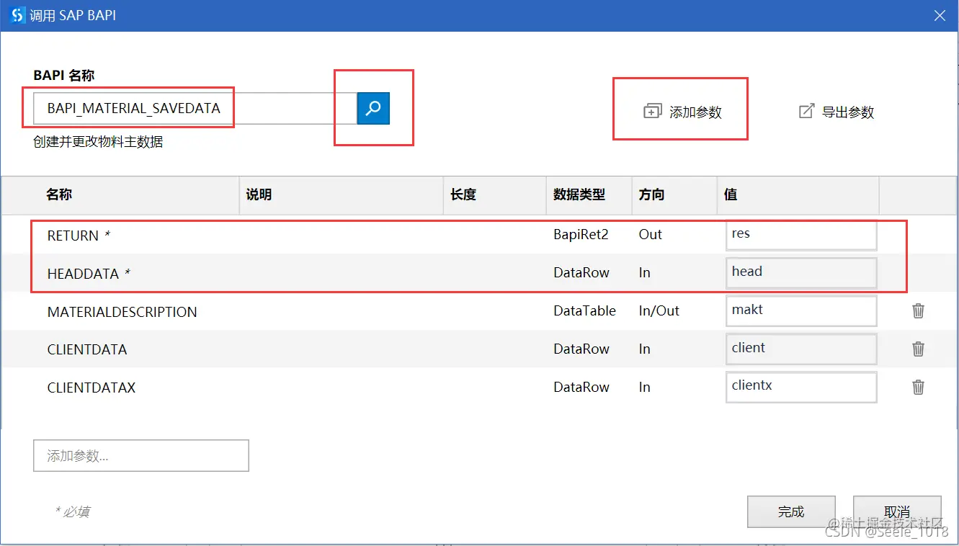Click the 添加参数 label text
959x546 pixels.
pyautogui.click(x=695, y=112)
